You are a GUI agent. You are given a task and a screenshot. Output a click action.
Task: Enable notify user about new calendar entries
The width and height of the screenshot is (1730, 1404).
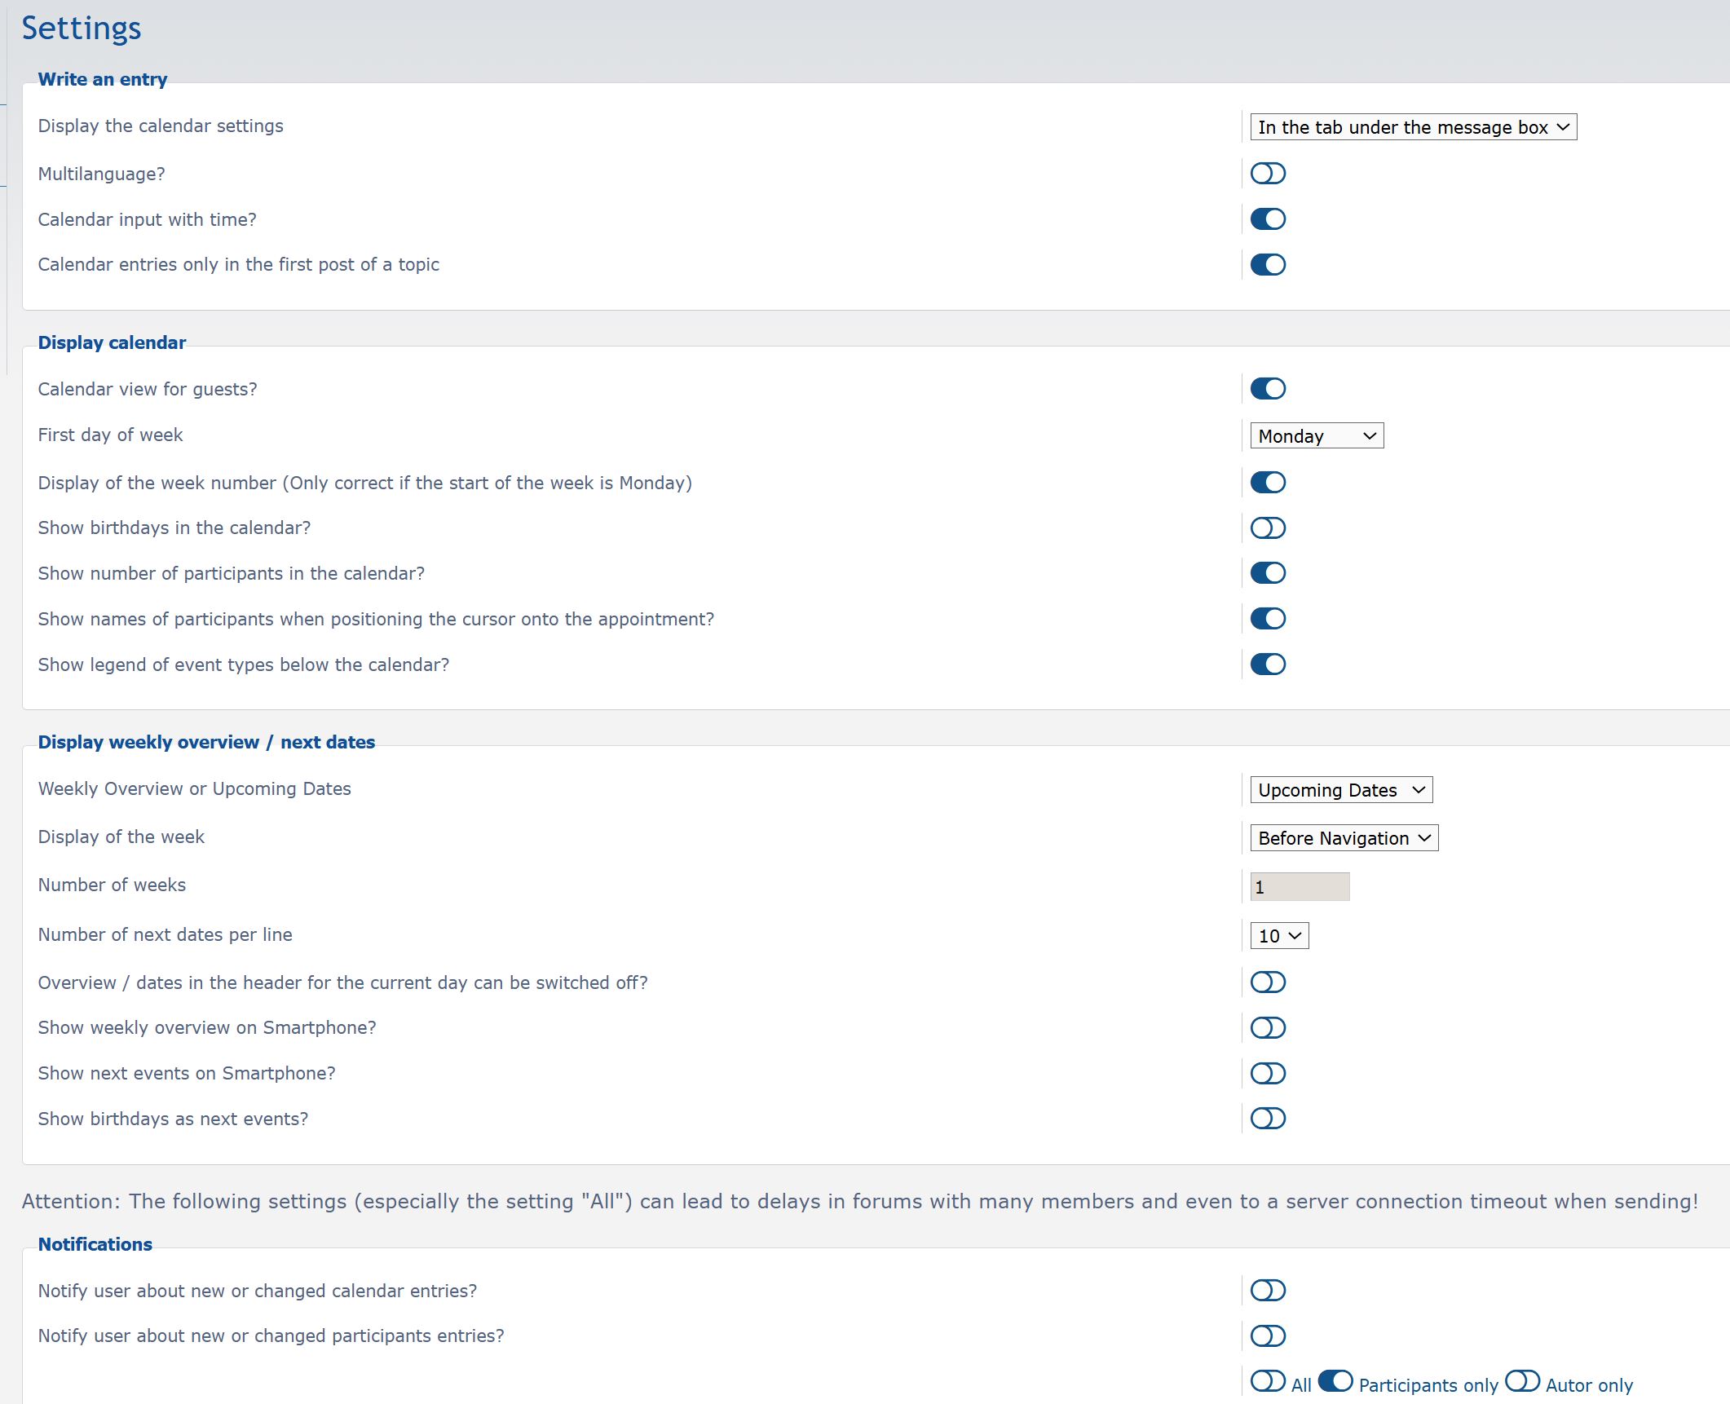(x=1268, y=1291)
